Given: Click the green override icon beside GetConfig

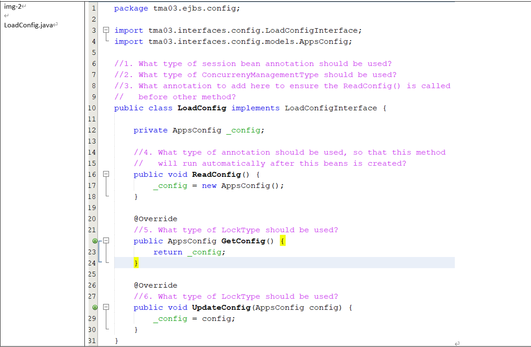Looking at the screenshot, I should click(x=95, y=241).
